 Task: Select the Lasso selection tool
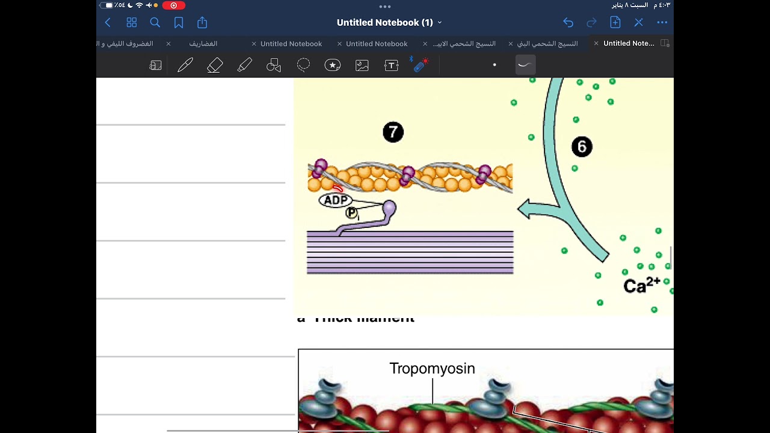click(x=303, y=65)
